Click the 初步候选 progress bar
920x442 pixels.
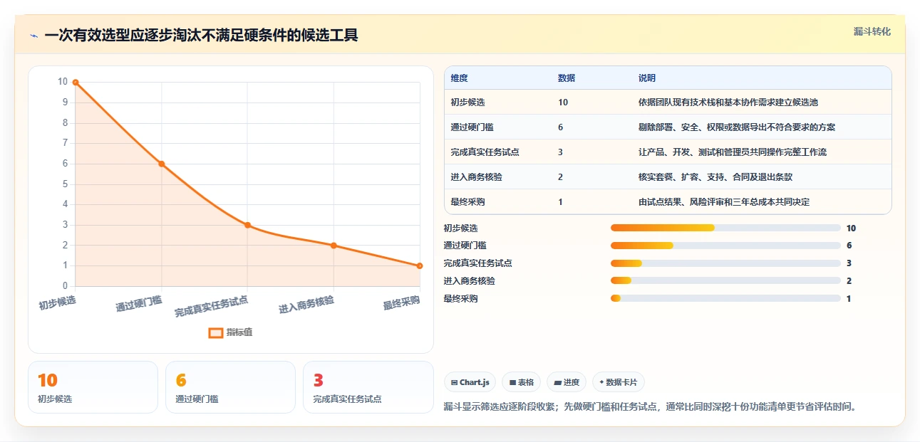click(725, 228)
